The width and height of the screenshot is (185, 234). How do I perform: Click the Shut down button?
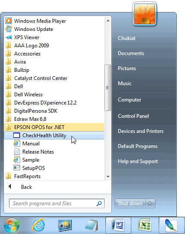point(130,203)
